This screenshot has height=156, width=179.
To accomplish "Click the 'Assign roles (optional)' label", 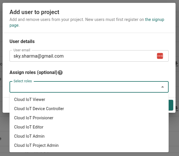I will click(33, 73).
